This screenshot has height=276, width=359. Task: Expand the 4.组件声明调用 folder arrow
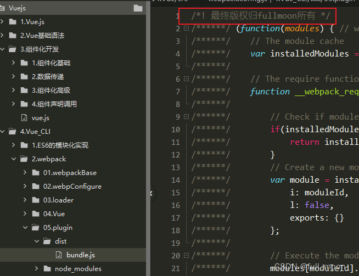[x=14, y=104]
